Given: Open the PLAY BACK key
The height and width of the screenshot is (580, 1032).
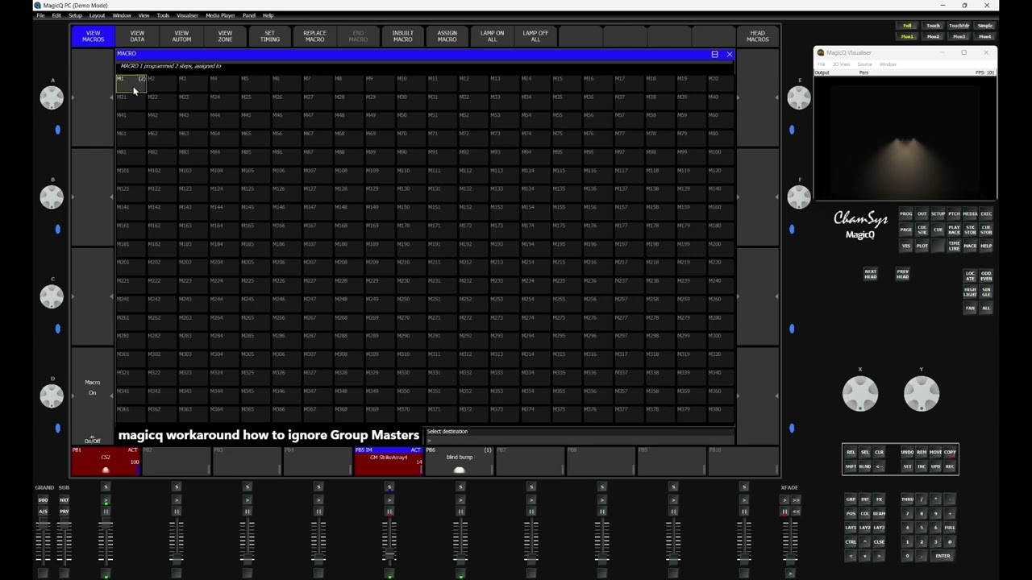Looking at the screenshot, I should pyautogui.click(x=954, y=230).
